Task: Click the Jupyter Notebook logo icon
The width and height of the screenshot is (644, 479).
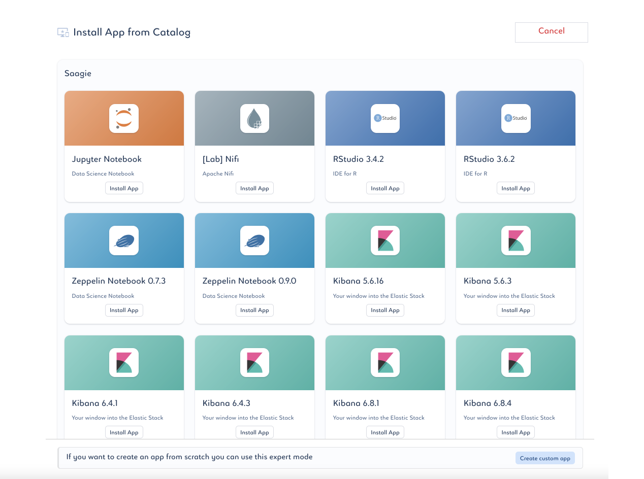Action: click(x=124, y=118)
